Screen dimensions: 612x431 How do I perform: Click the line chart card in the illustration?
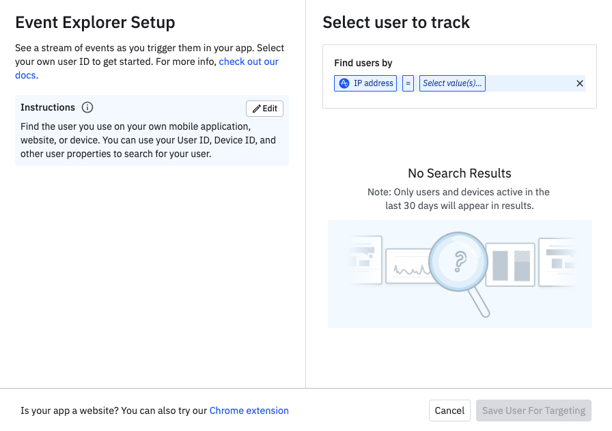click(x=408, y=266)
